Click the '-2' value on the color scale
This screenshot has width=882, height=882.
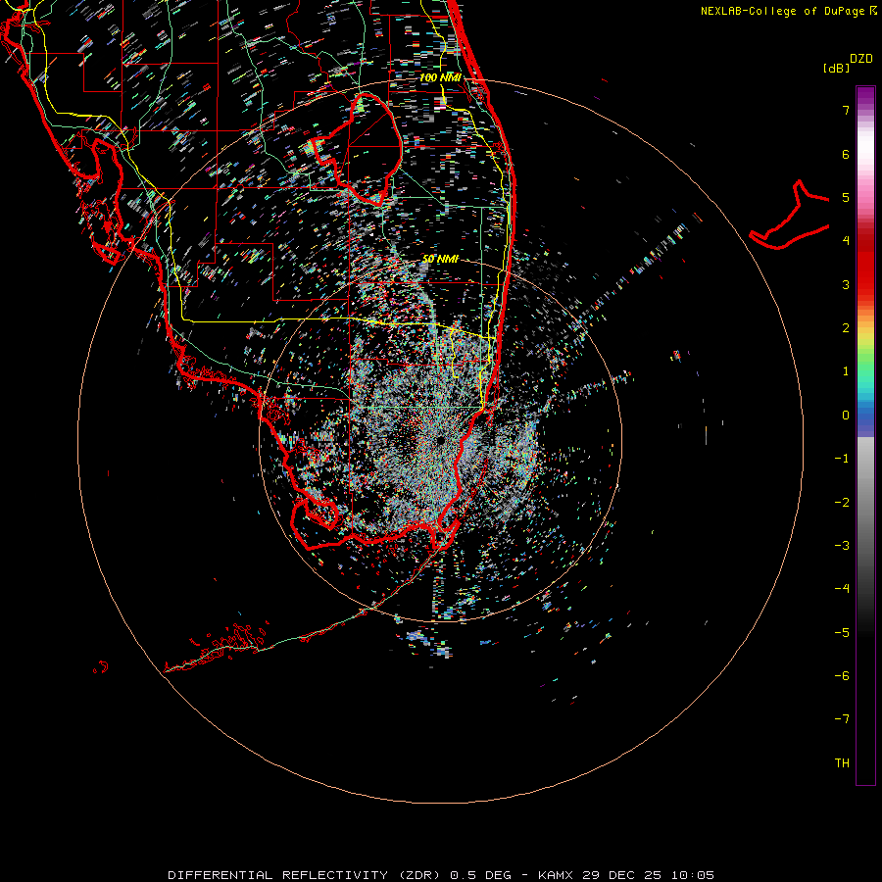click(x=842, y=503)
